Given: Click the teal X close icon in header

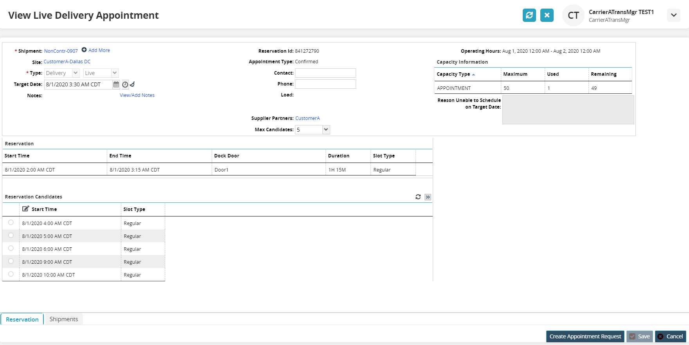Looking at the screenshot, I should point(547,15).
